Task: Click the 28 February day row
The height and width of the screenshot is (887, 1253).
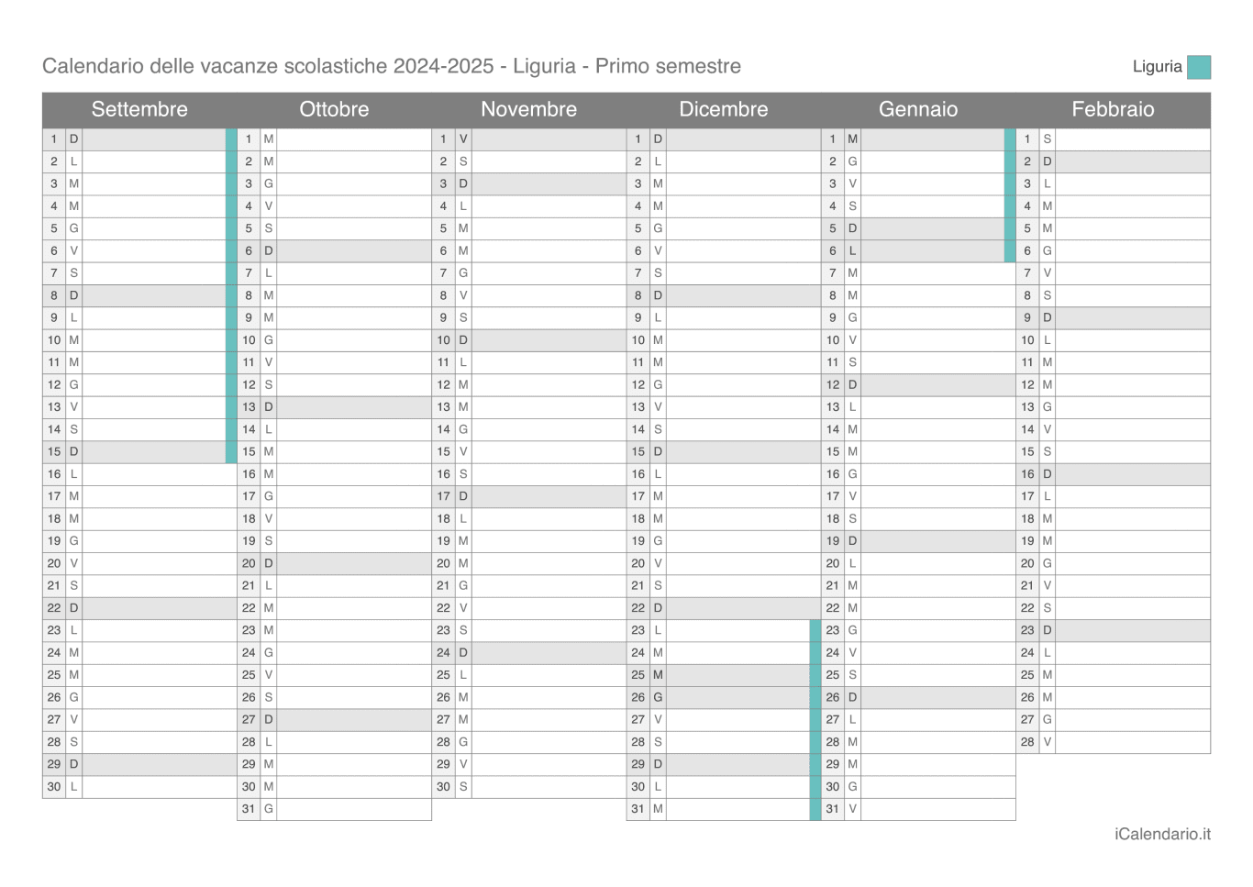Action: coord(1113,742)
